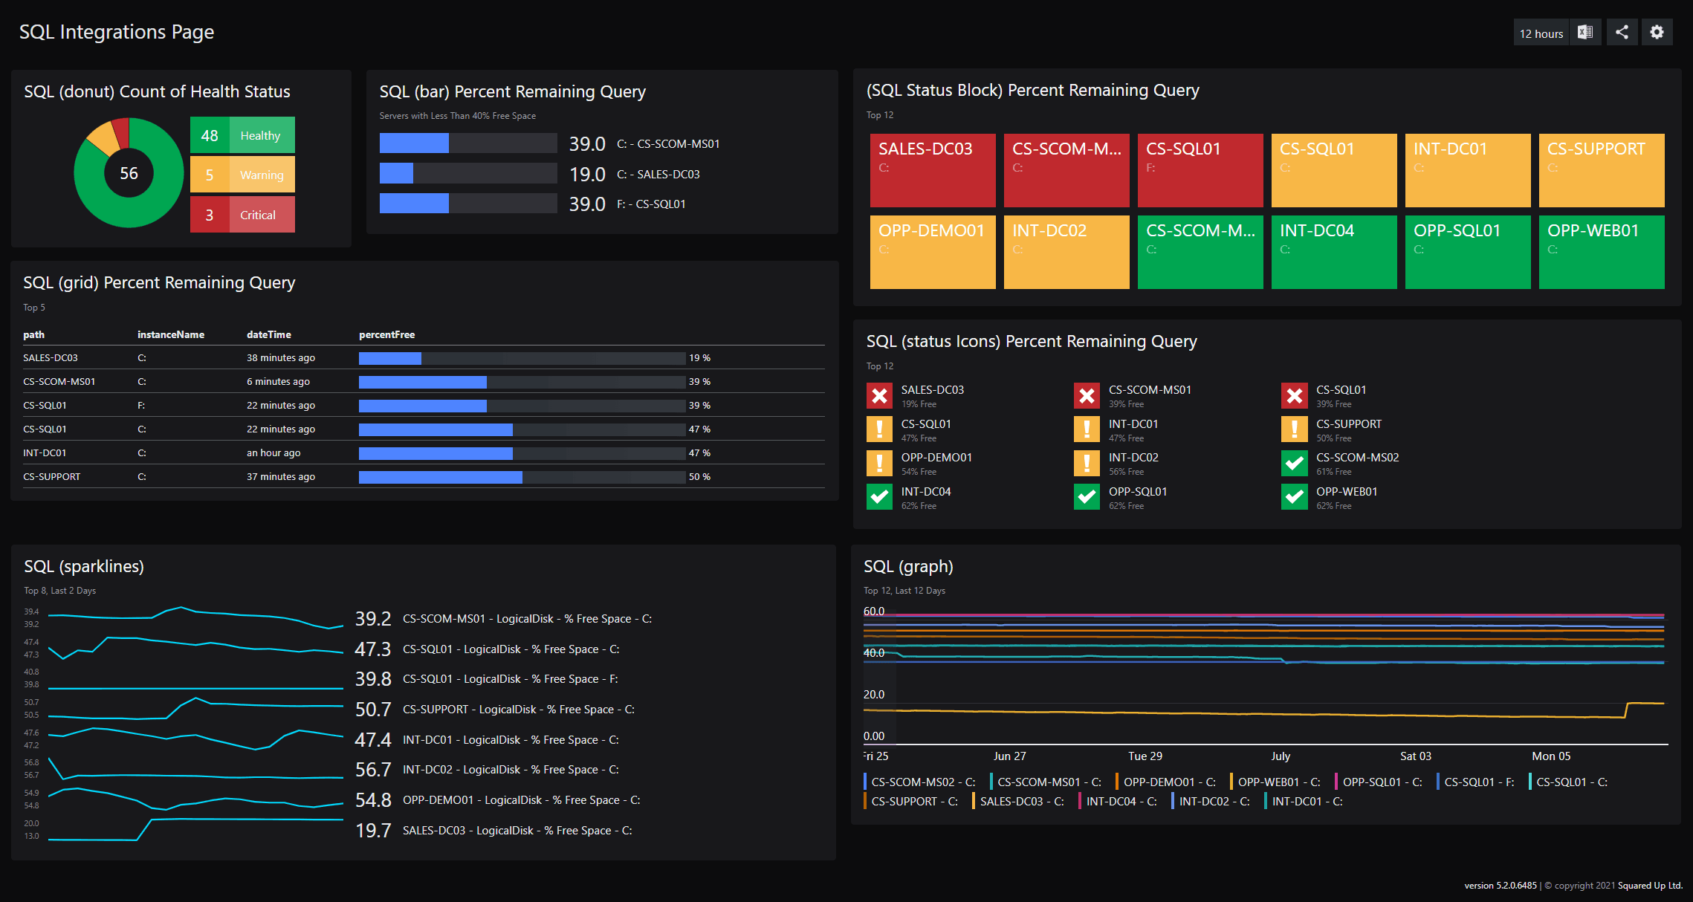Image resolution: width=1693 pixels, height=902 pixels.
Task: Click the share icon in the header
Action: [1621, 32]
